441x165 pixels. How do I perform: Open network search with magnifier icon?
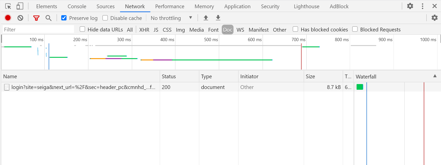tap(48, 18)
